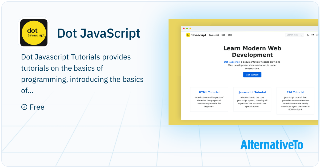Click the yellow window dot on browser mockup

pyautogui.click(x=190, y=29)
